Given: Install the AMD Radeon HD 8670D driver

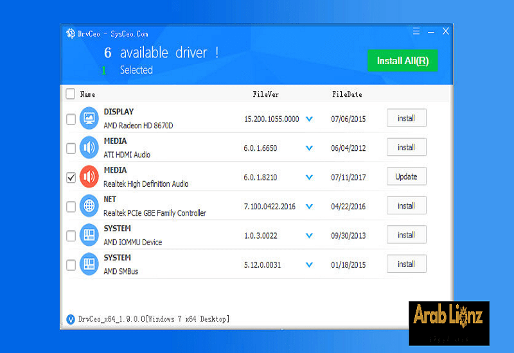Looking at the screenshot, I should click(407, 118).
